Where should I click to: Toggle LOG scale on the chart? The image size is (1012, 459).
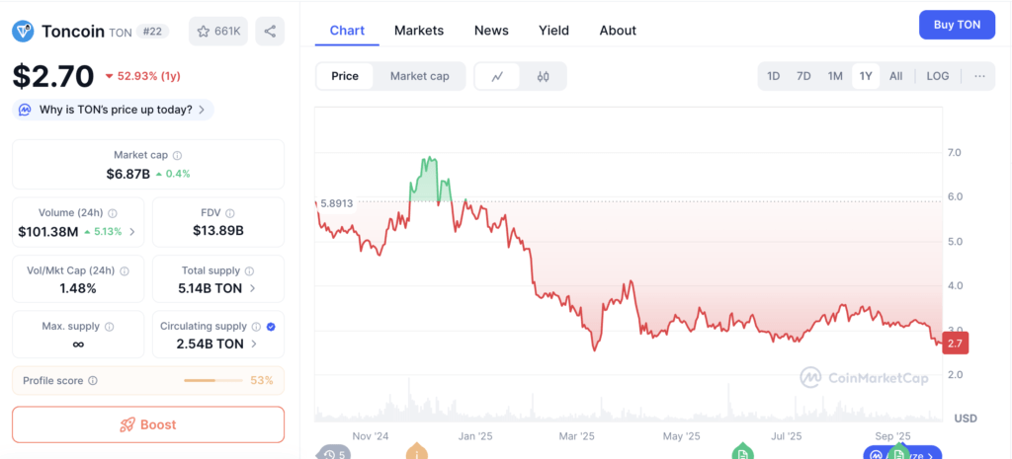pyautogui.click(x=937, y=76)
